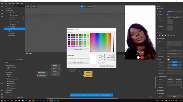This screenshot has width=183, height=102.
Task: Click the pause icon in left sidebar
Action: pyautogui.click(x=2, y=14)
